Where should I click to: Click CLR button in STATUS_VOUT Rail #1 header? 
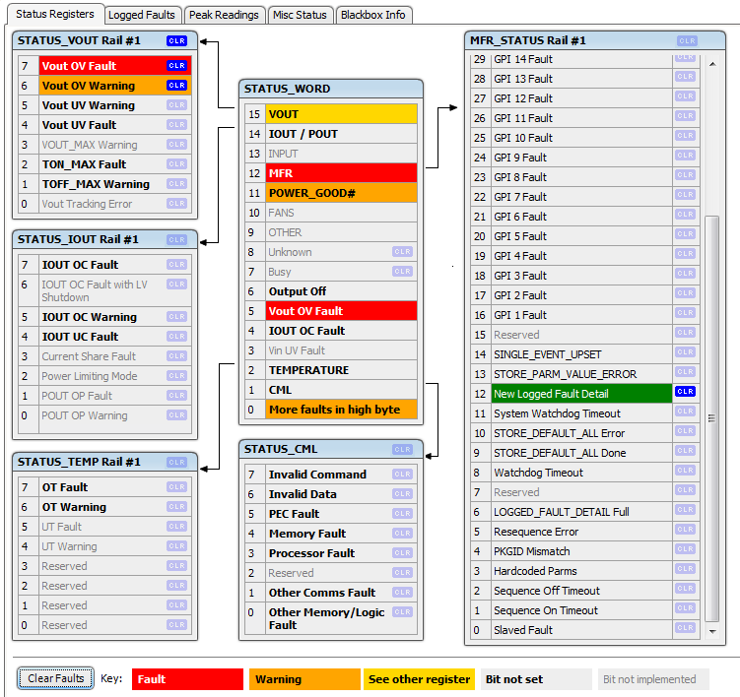point(176,41)
